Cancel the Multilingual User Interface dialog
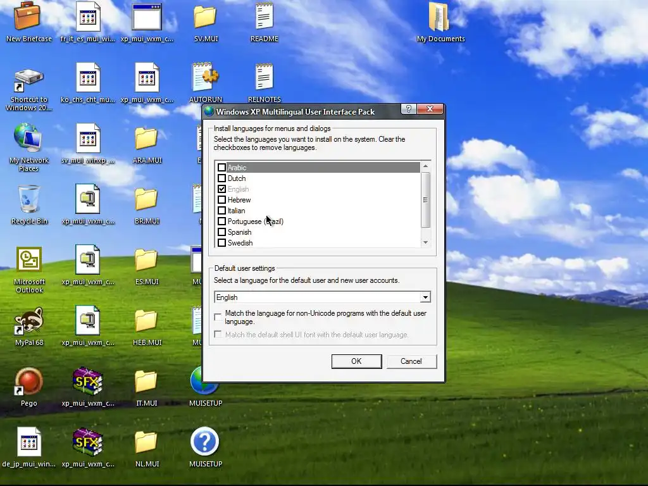 point(411,361)
